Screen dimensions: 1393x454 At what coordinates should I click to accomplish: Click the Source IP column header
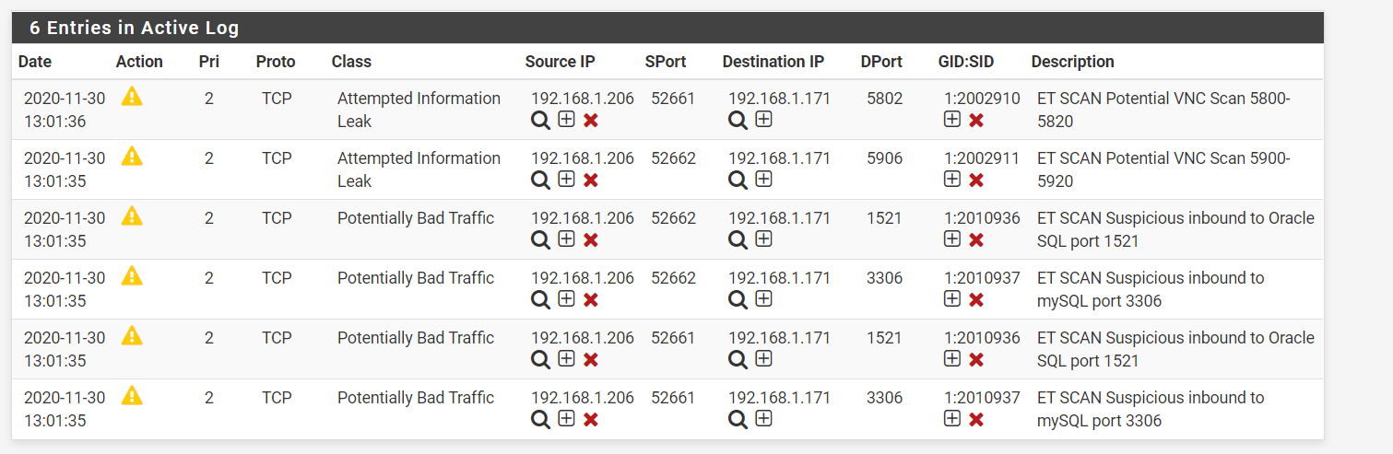tap(560, 62)
